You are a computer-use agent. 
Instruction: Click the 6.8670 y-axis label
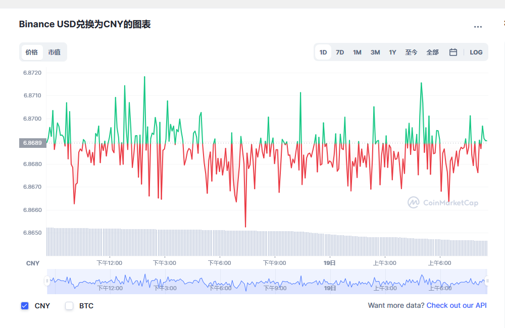click(32, 187)
